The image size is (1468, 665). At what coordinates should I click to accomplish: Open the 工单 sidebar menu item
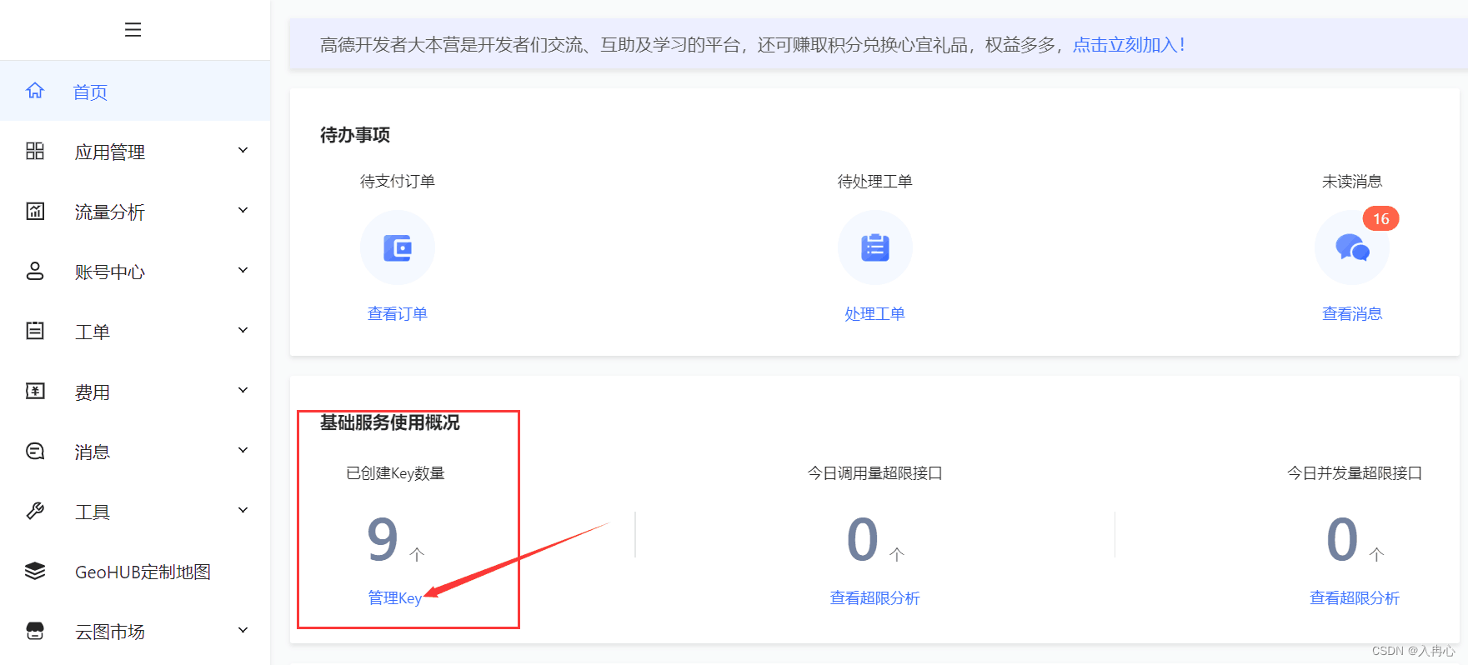point(135,331)
